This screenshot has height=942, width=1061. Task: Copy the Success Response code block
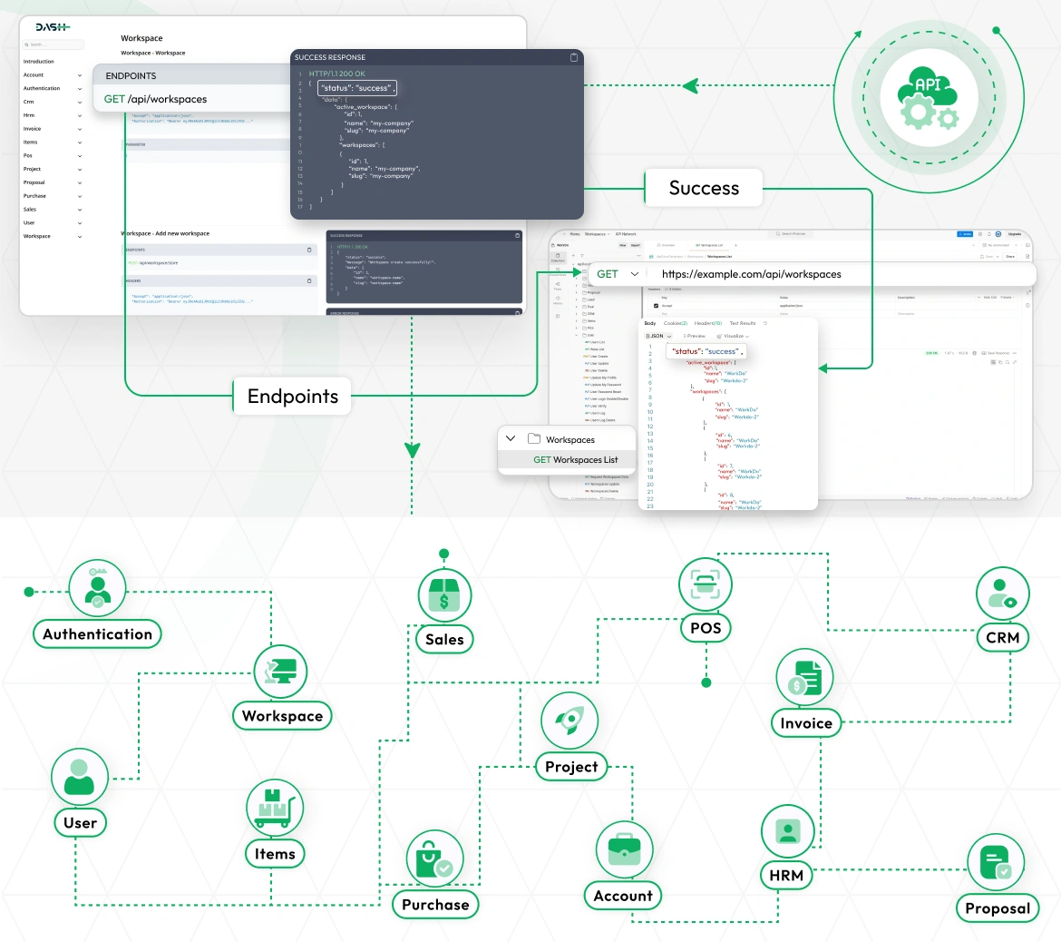(x=573, y=57)
